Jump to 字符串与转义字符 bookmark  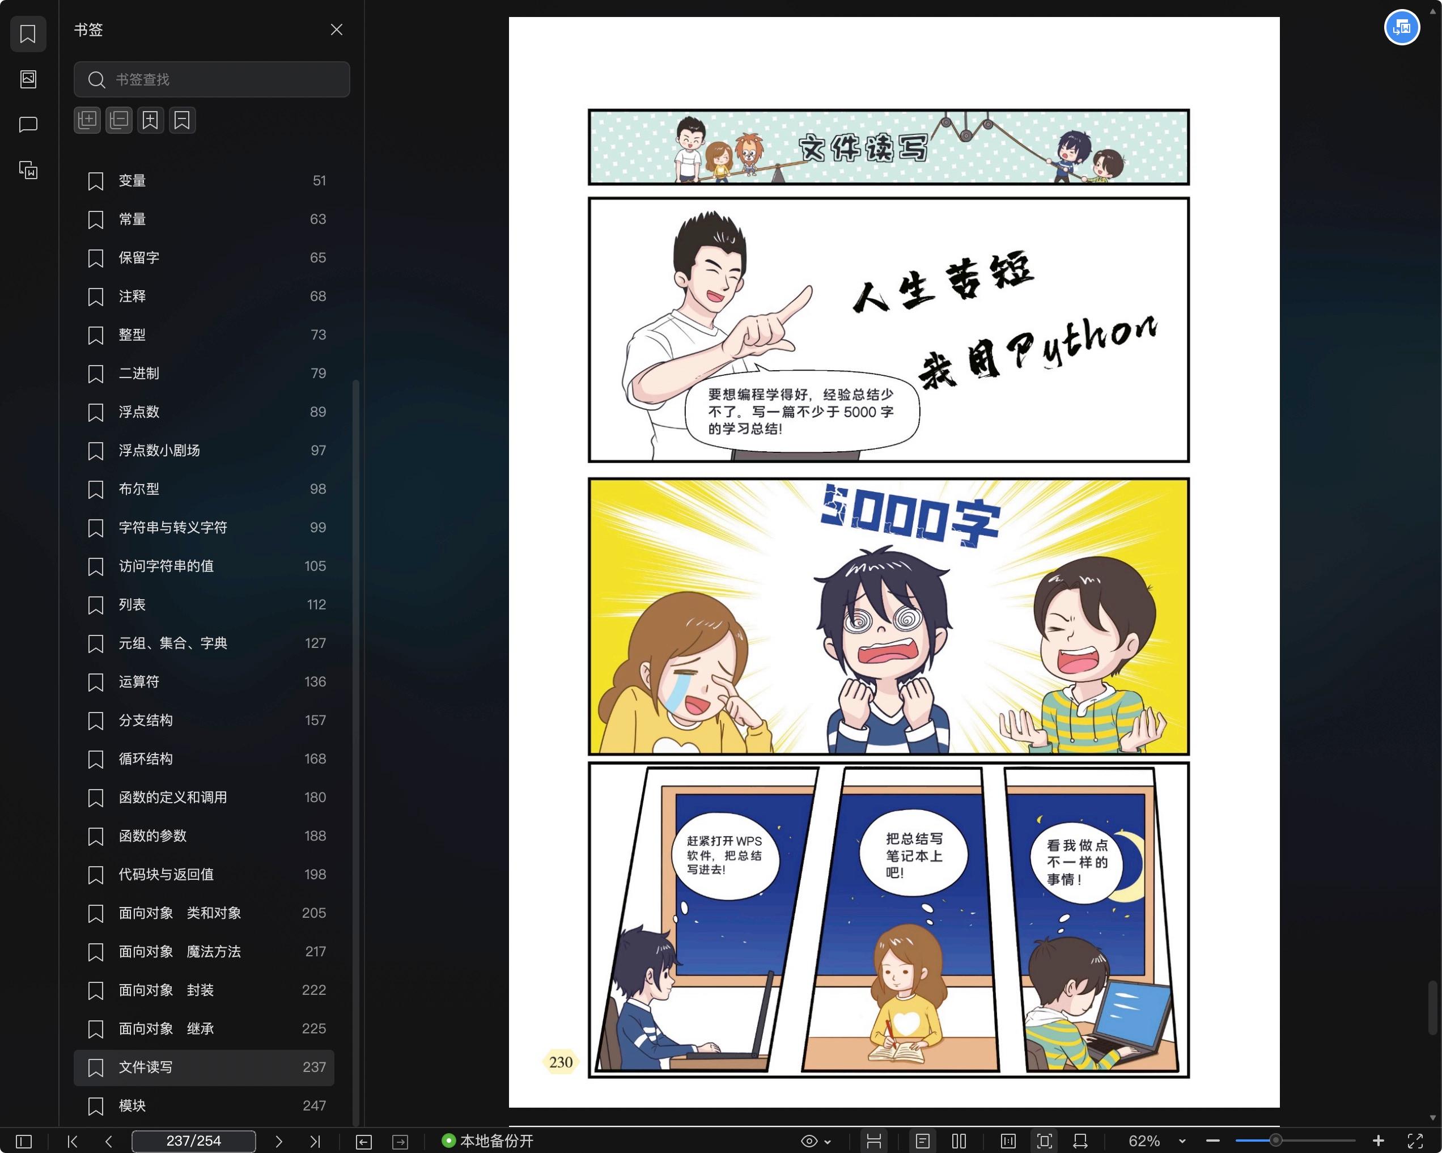[204, 528]
